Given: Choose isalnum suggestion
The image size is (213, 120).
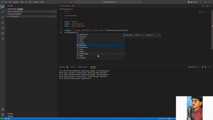Looking at the screenshot, I should click(x=100, y=58).
